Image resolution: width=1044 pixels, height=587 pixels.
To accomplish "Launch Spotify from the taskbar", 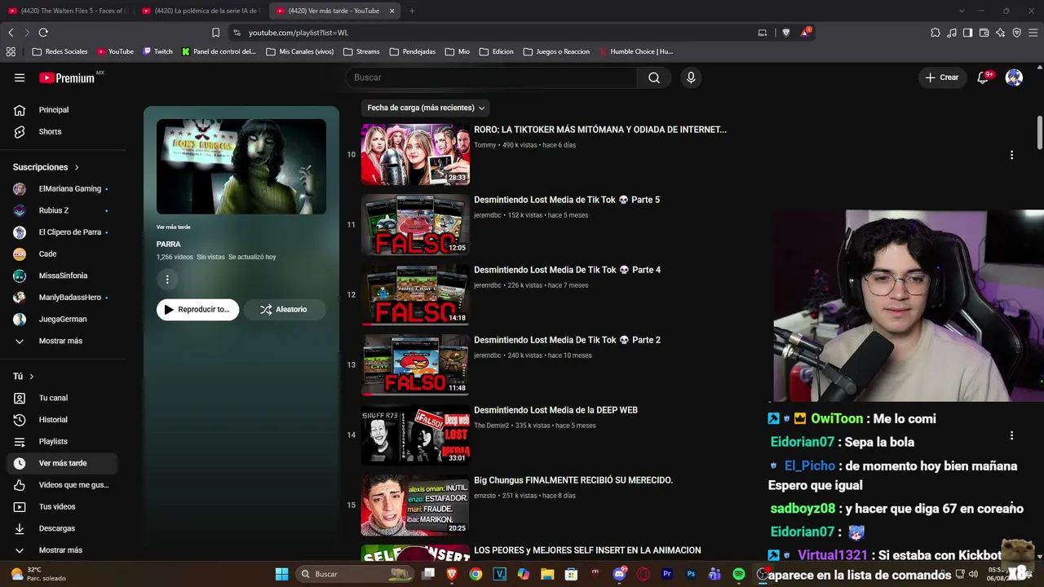I will (739, 574).
